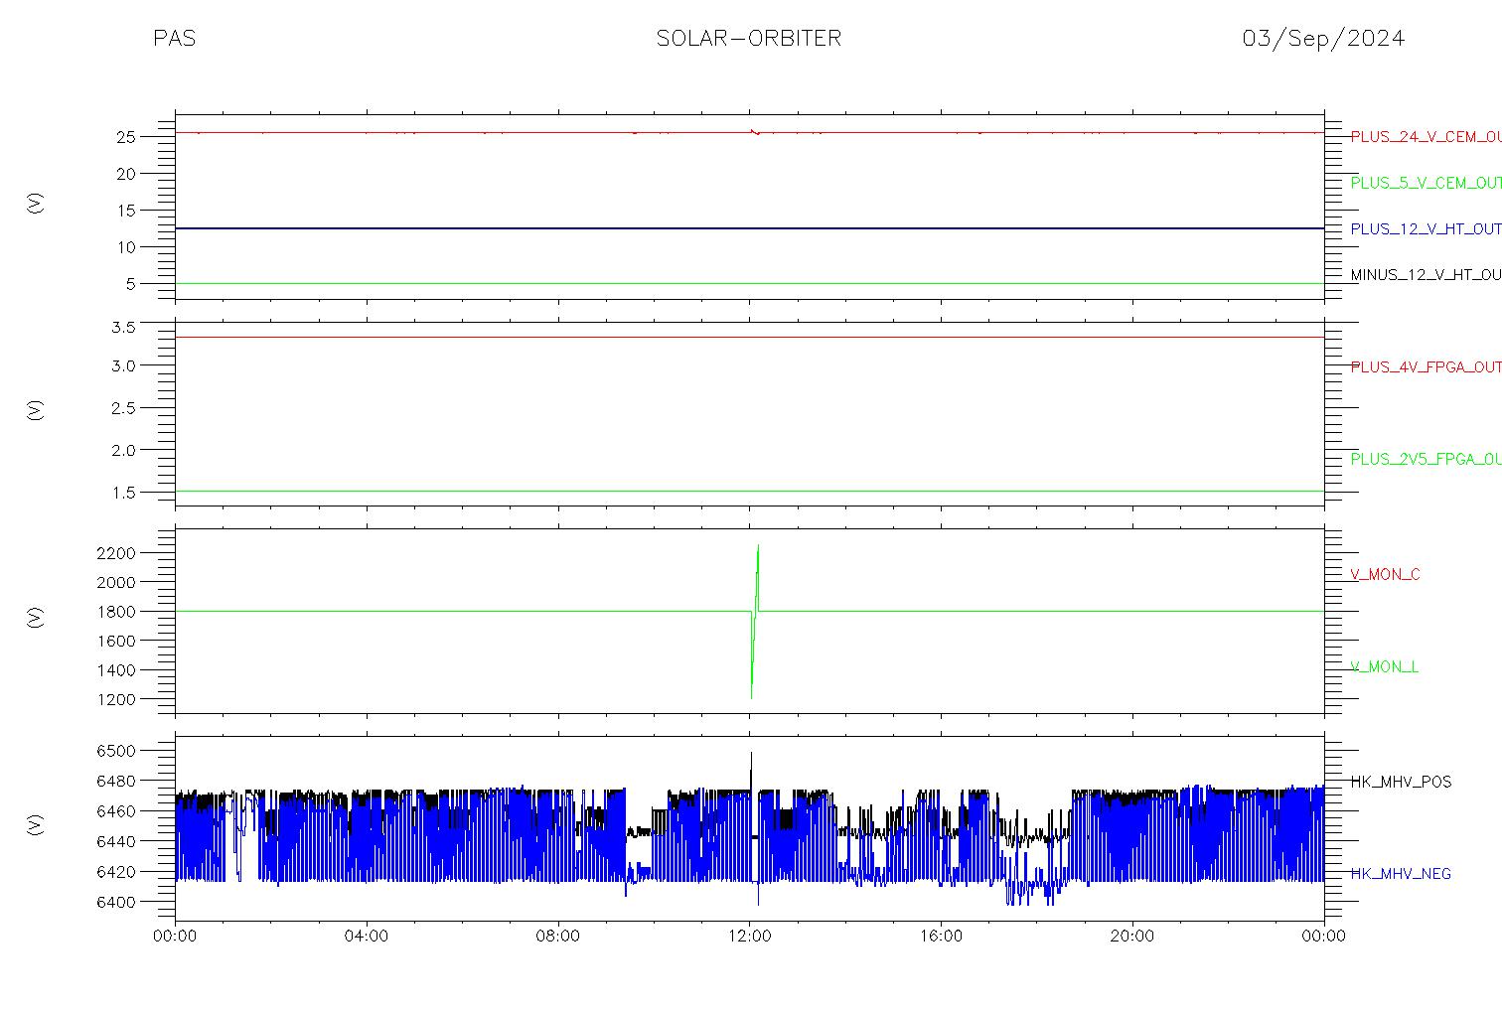Select the HK_MHV_POS legend label

[1401, 783]
